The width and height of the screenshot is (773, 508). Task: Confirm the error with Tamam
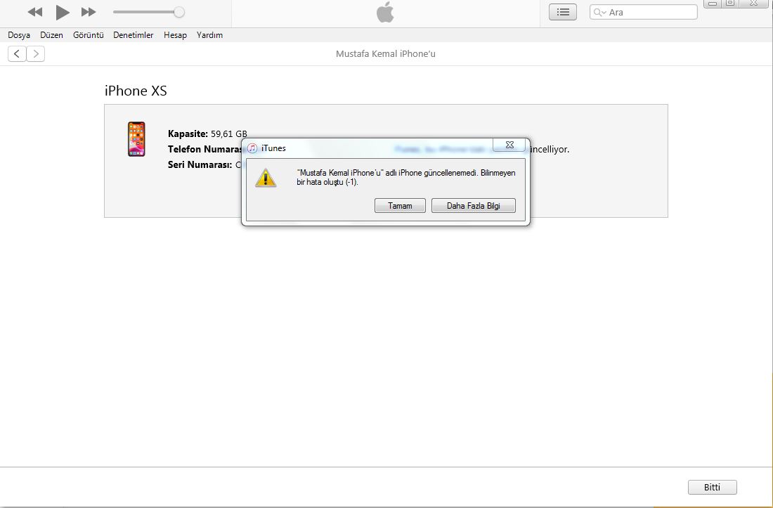click(400, 206)
